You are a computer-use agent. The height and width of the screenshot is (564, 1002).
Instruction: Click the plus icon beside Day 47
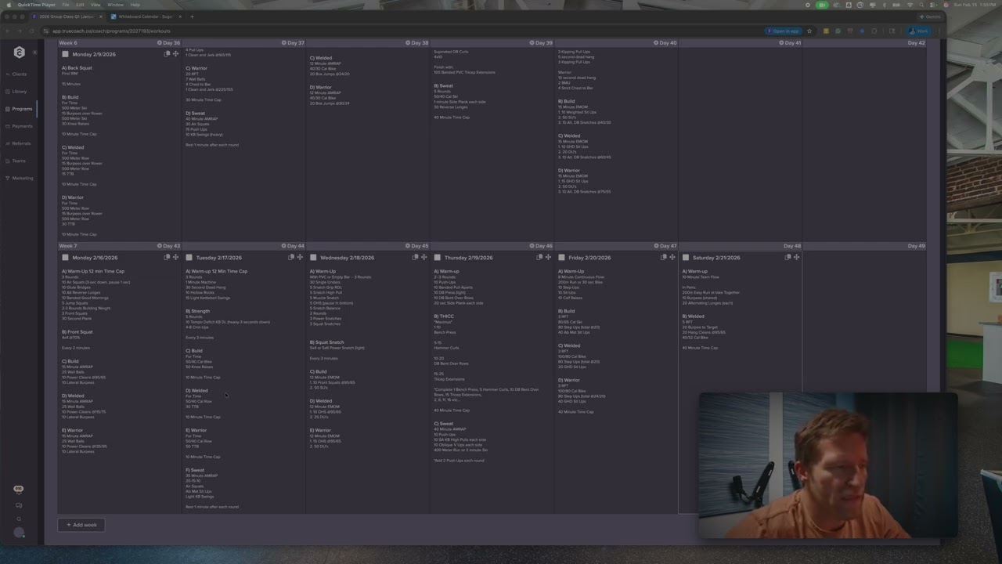point(657,246)
